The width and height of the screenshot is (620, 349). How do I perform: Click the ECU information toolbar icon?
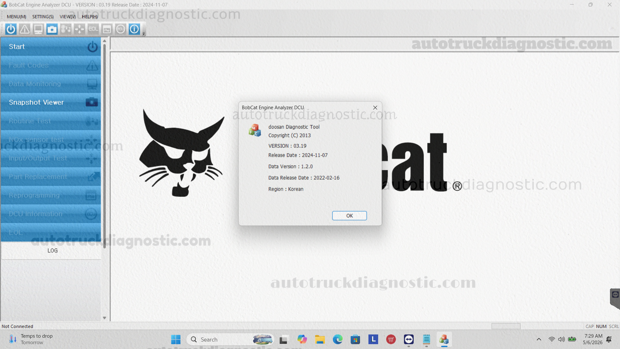tap(120, 29)
